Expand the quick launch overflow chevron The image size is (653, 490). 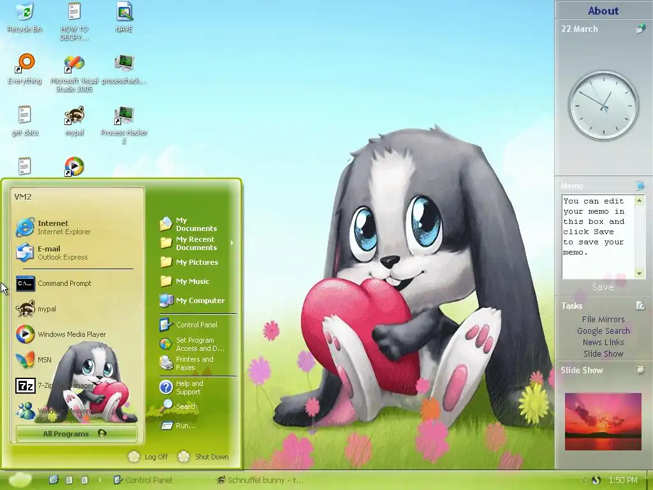(99, 480)
